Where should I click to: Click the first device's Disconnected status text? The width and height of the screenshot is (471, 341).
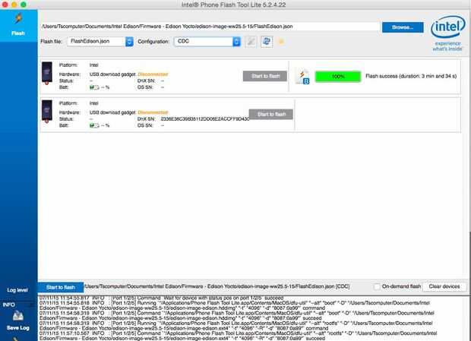click(153, 74)
